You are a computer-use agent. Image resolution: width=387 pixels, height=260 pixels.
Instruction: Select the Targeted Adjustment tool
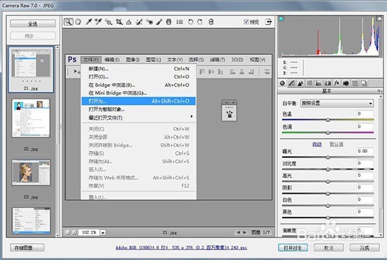point(108,22)
